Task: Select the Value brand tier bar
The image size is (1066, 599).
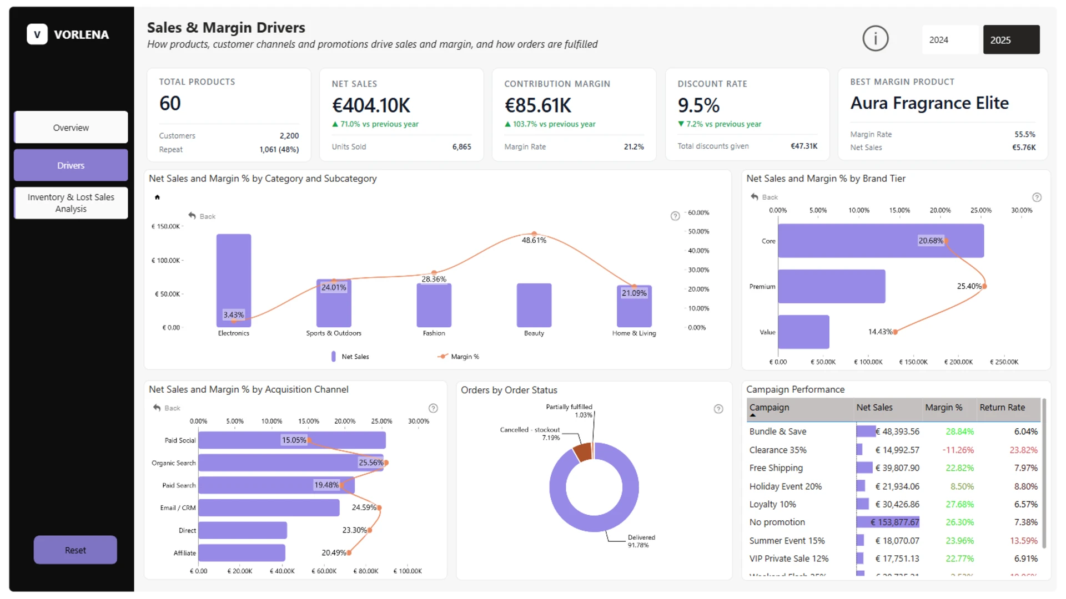Action: click(804, 332)
